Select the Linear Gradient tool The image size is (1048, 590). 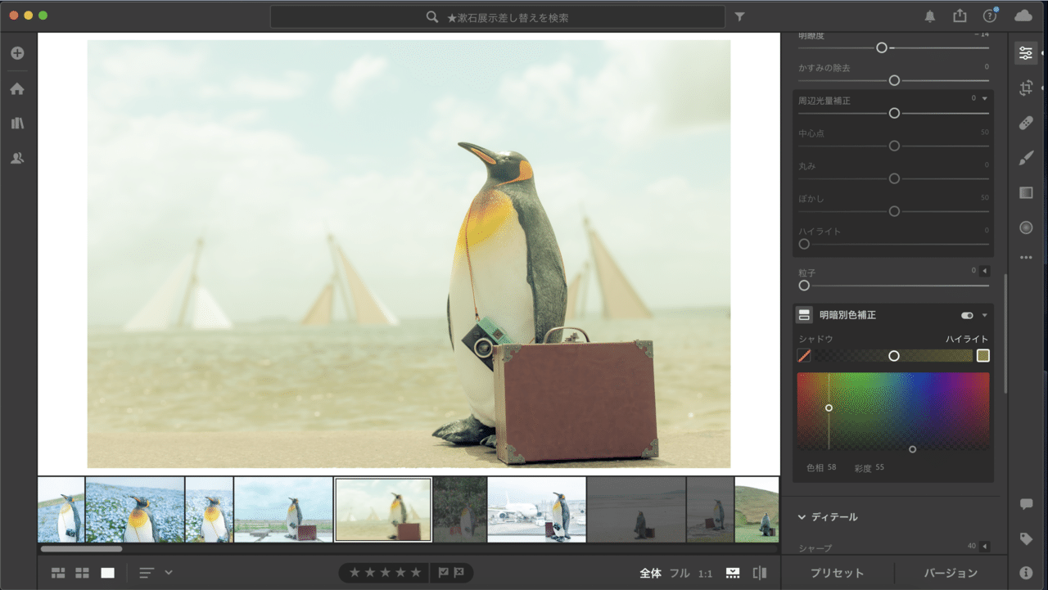coord(1025,192)
